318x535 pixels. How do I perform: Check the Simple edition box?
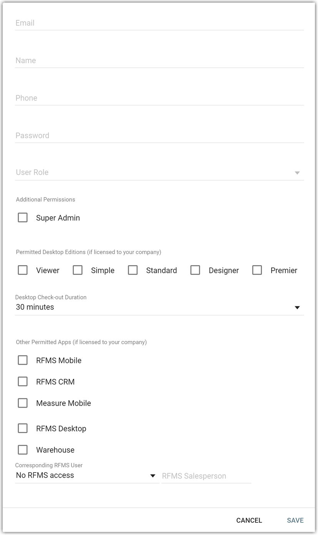(x=78, y=271)
